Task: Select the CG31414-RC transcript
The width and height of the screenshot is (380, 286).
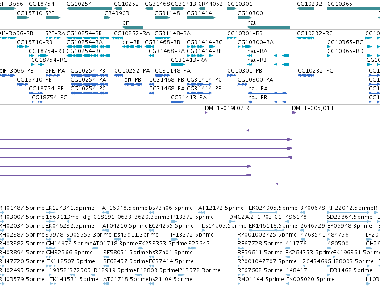Action: [x=201, y=47]
